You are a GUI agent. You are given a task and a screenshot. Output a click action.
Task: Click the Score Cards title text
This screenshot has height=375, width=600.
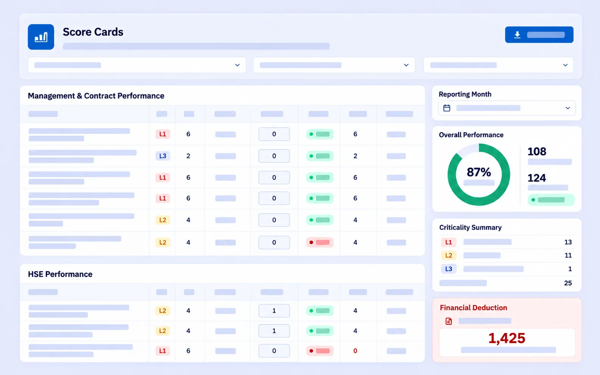(93, 32)
